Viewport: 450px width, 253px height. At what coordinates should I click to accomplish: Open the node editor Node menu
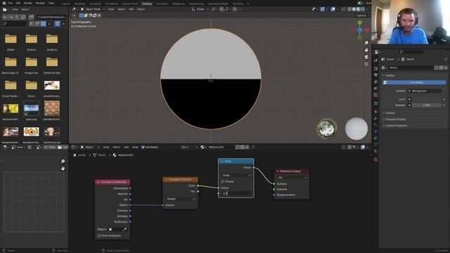135,147
